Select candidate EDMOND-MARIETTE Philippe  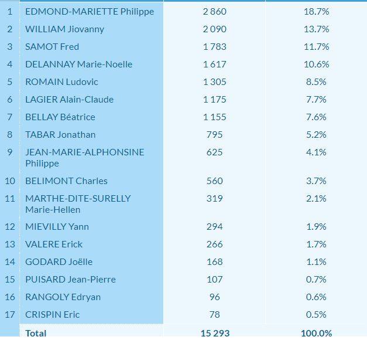tap(90, 12)
